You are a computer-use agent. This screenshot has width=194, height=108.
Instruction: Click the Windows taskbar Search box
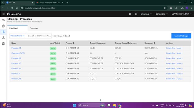pos(92,105)
